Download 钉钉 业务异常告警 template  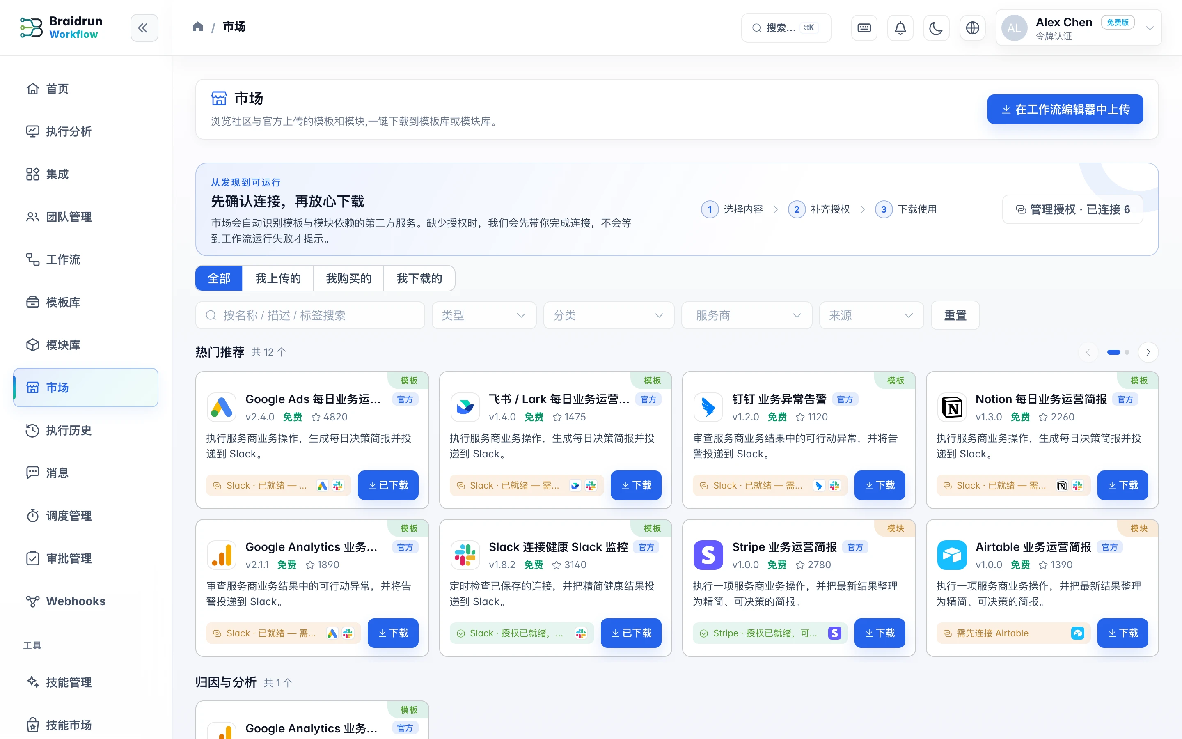tap(880, 485)
